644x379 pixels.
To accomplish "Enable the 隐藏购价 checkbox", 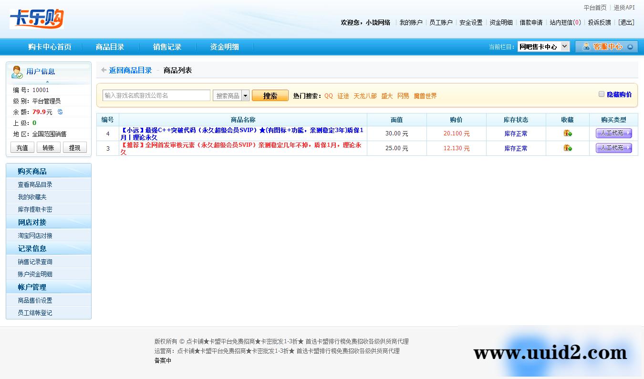I will coord(602,94).
